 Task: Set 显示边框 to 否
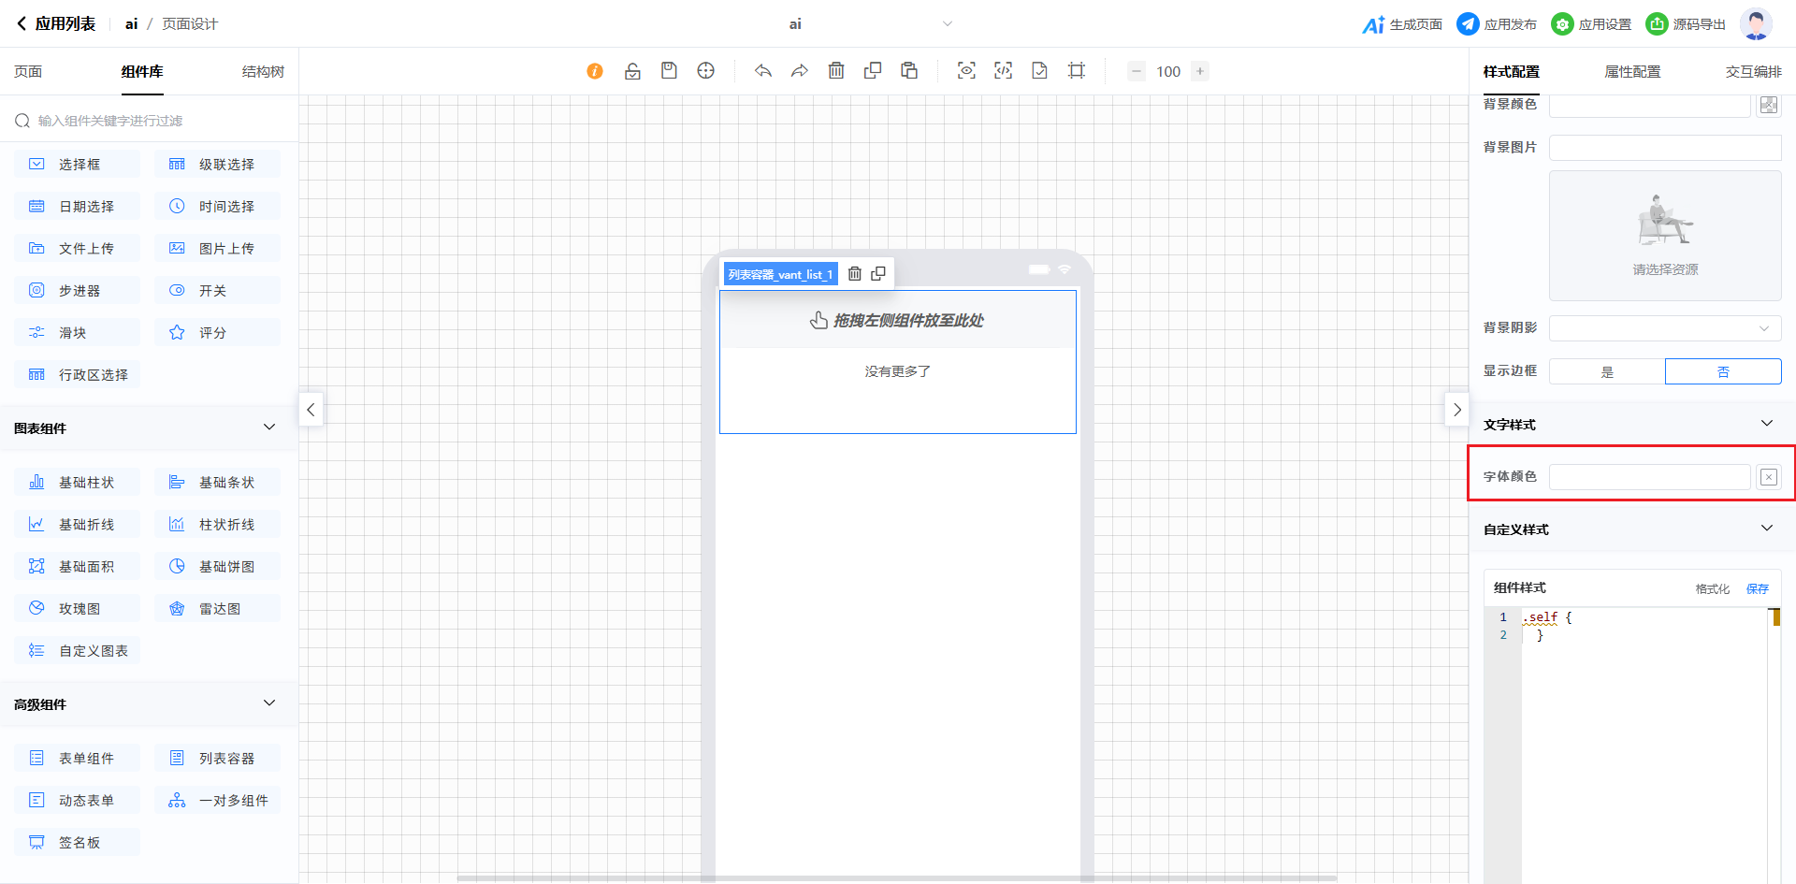click(x=1723, y=372)
